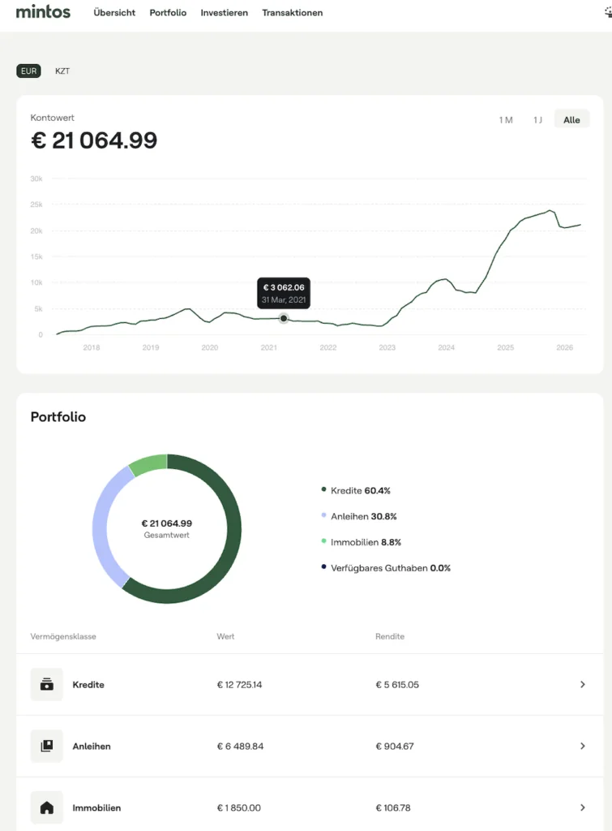Screen dimensions: 612x831
Task: Switch chart range to 1 J
Action: 537,118
